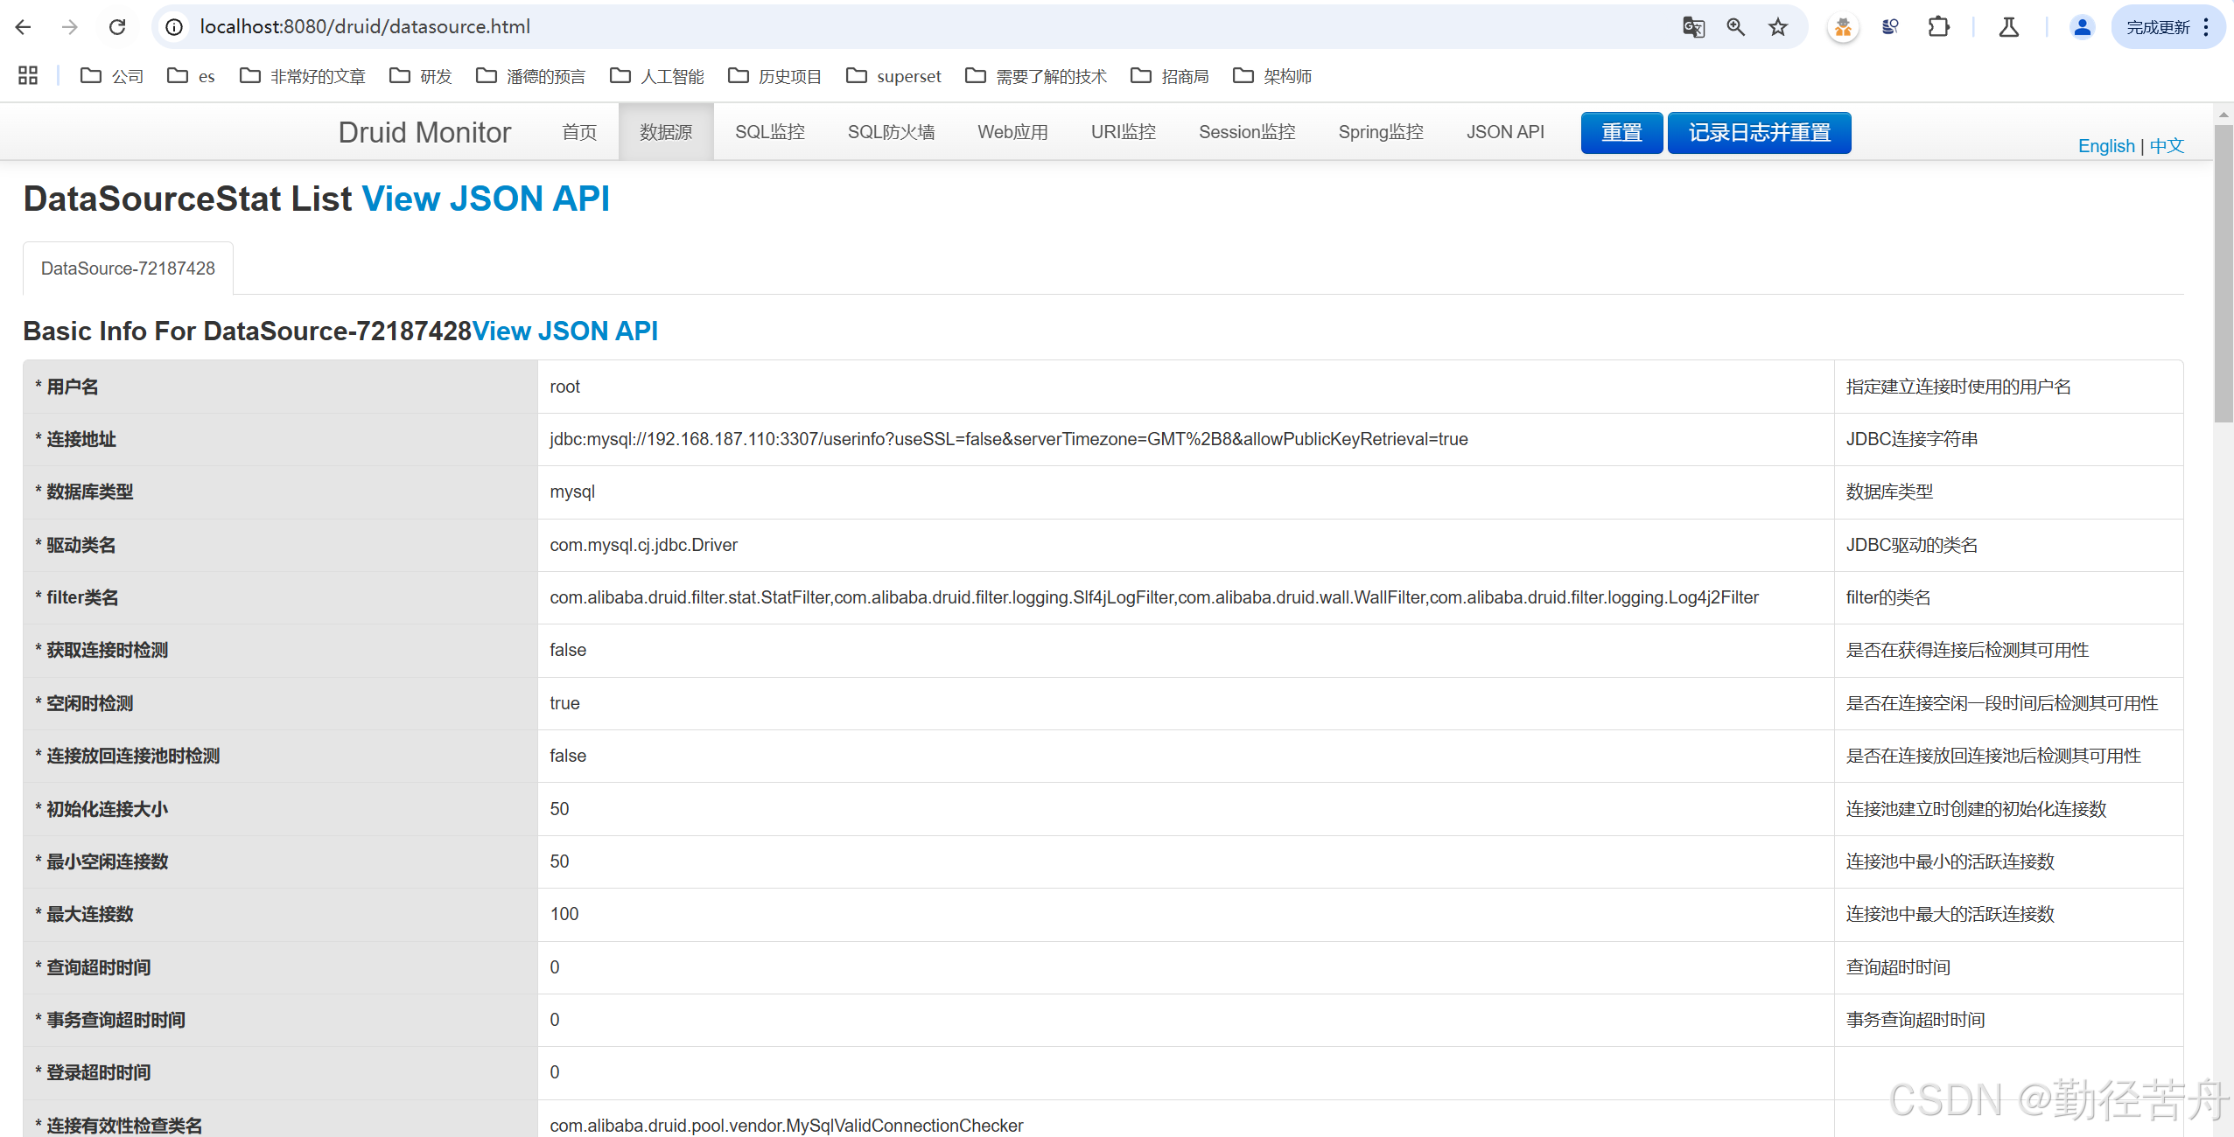Click the Chrome labs flask icon

(2009, 27)
